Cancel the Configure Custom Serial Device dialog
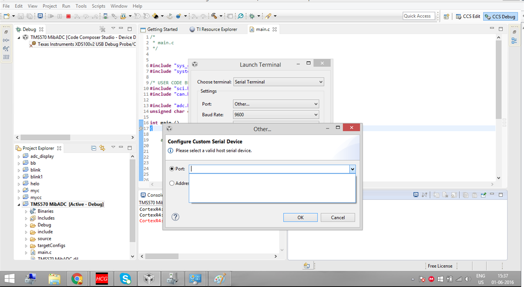 click(337, 217)
